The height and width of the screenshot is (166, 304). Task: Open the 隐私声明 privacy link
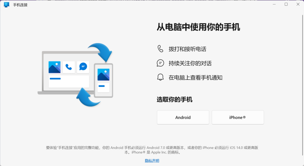tap(152, 161)
